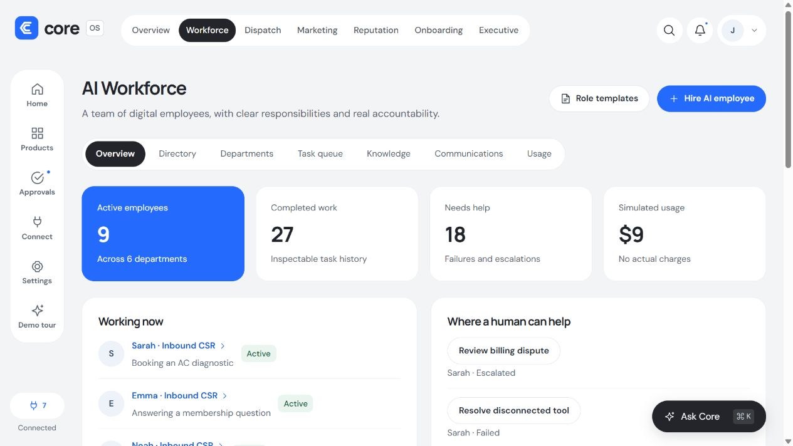
Task: Open Onboarding in top navigation
Action: pos(439,30)
